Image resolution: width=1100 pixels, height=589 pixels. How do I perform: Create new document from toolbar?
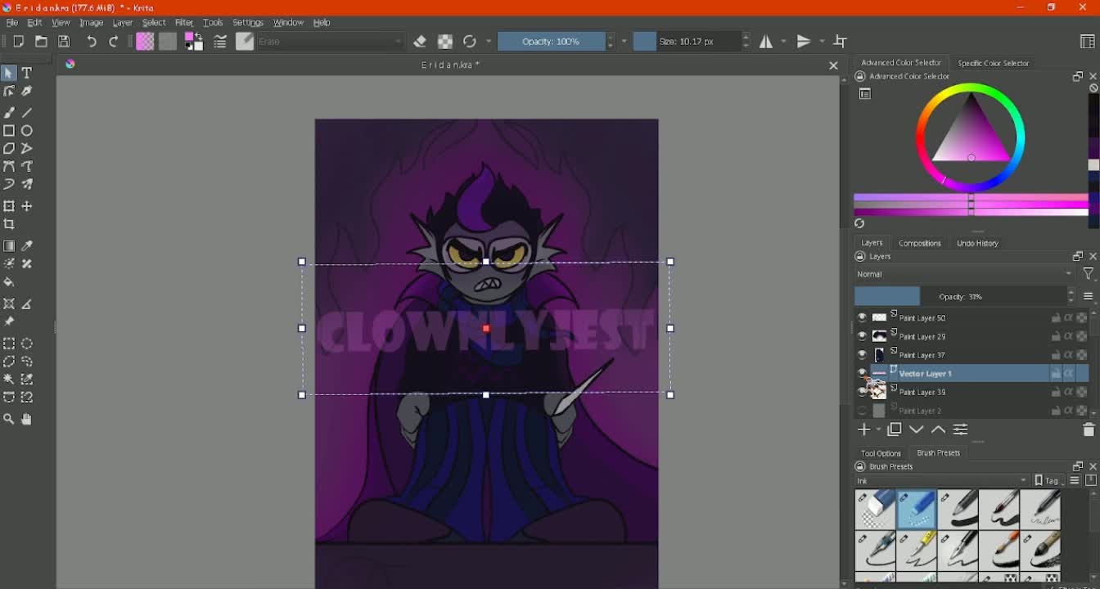[x=18, y=42]
